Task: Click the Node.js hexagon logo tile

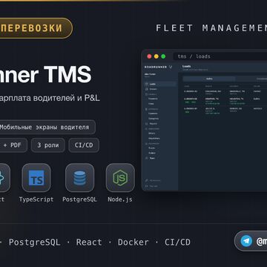Action: coord(120,178)
